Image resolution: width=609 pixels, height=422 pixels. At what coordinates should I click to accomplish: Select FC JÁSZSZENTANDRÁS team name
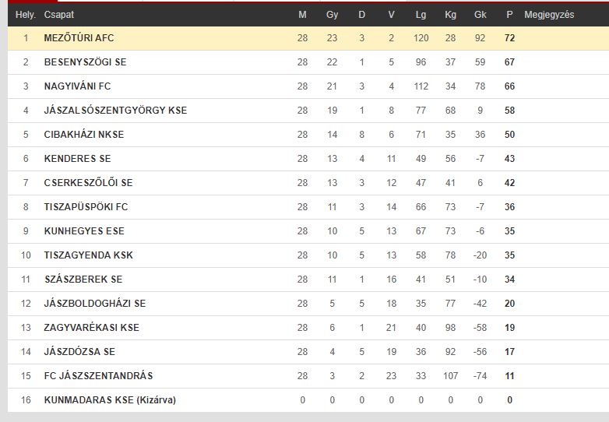pos(98,376)
